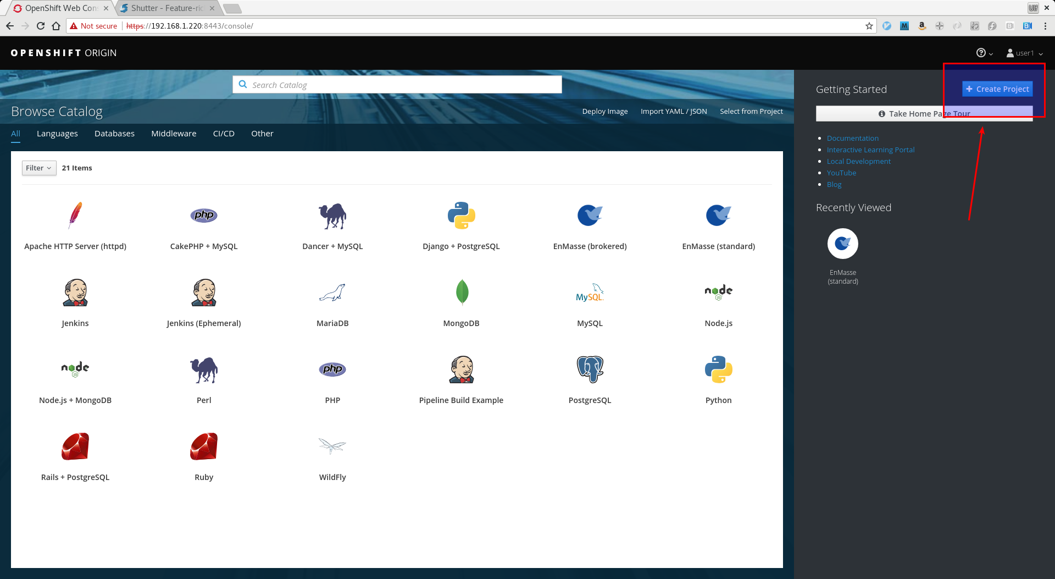Select the CakePHP + MySQL template icon
The image size is (1055, 579).
click(204, 215)
